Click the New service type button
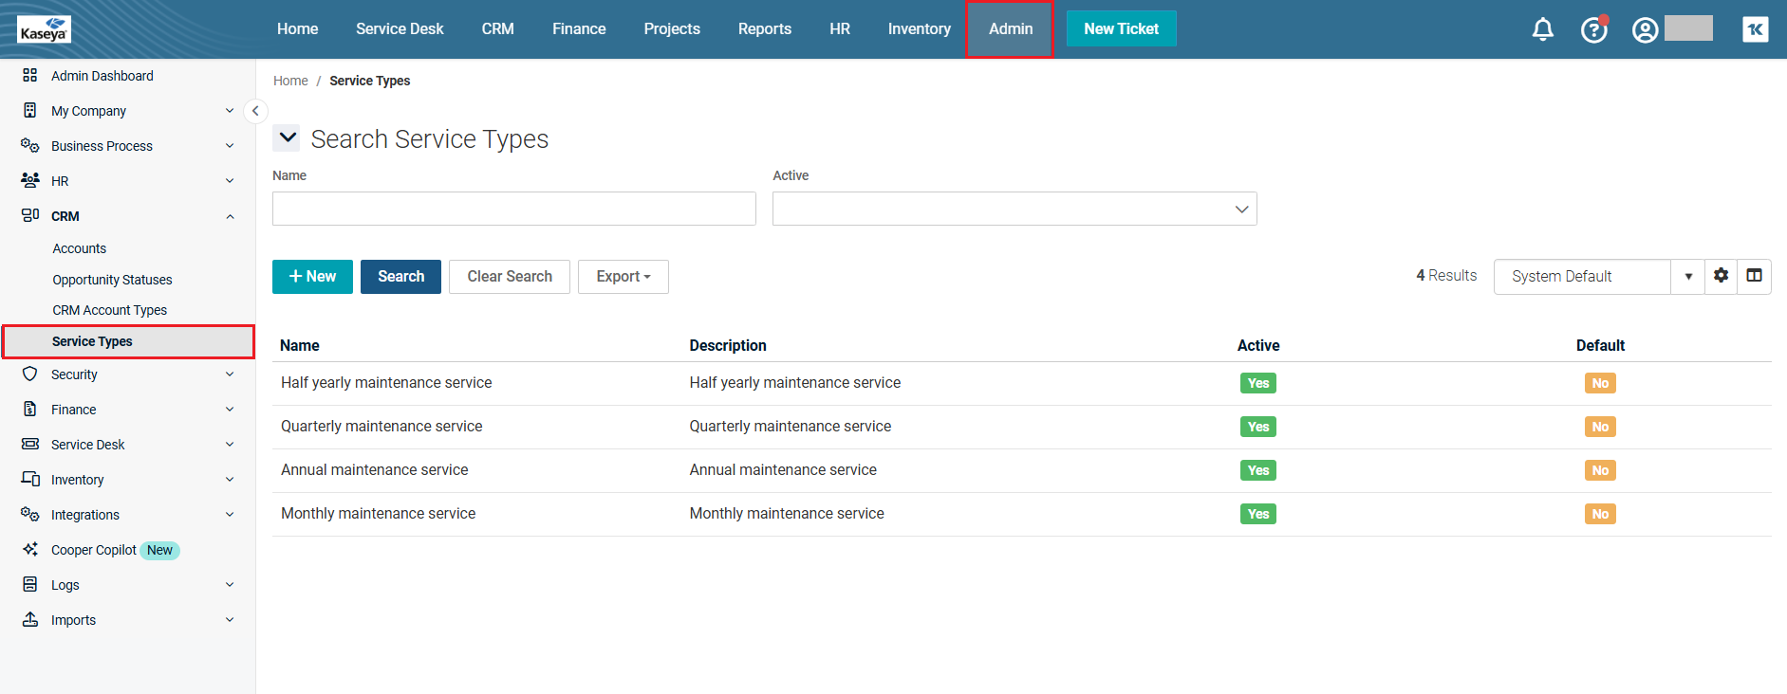 tap(312, 277)
